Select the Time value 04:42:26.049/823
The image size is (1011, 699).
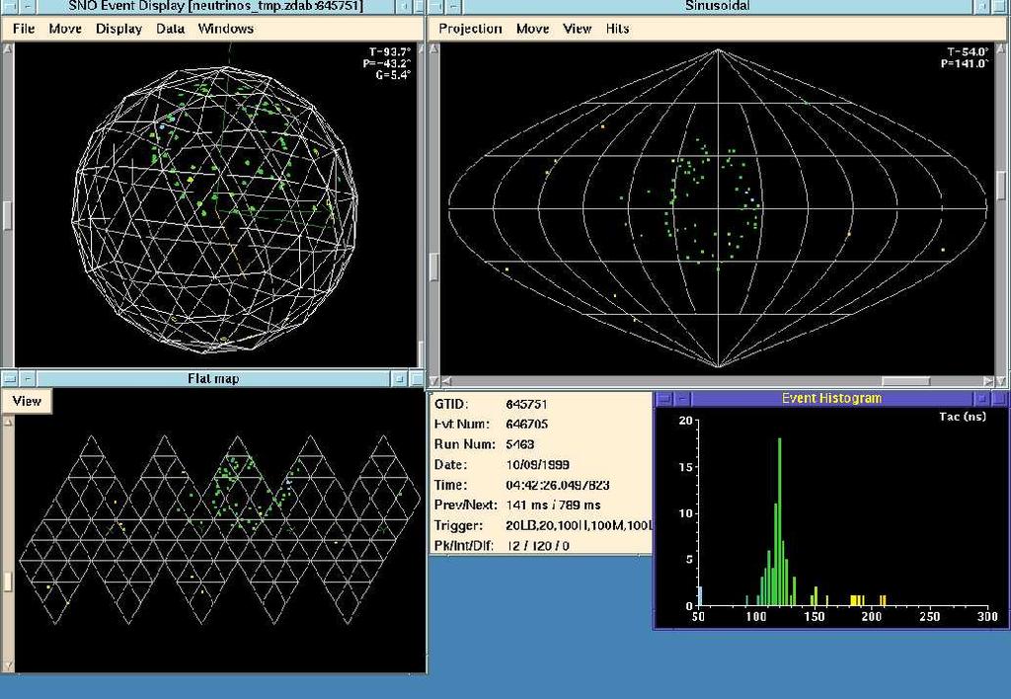tap(558, 485)
